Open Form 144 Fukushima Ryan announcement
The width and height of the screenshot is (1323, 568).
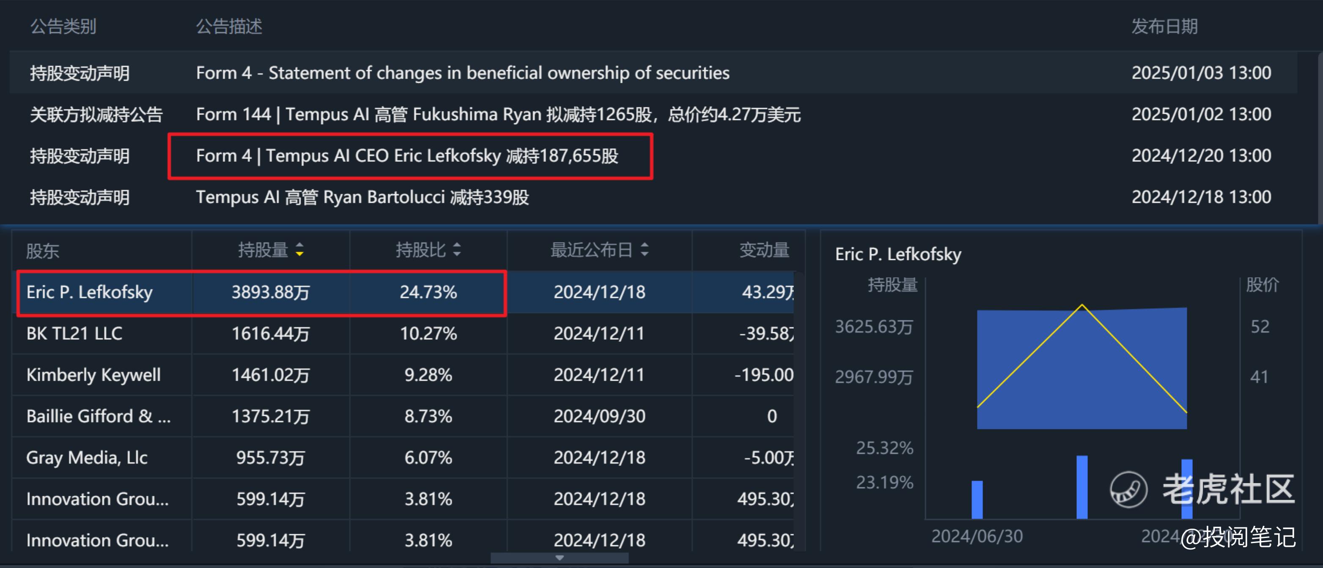(x=498, y=115)
